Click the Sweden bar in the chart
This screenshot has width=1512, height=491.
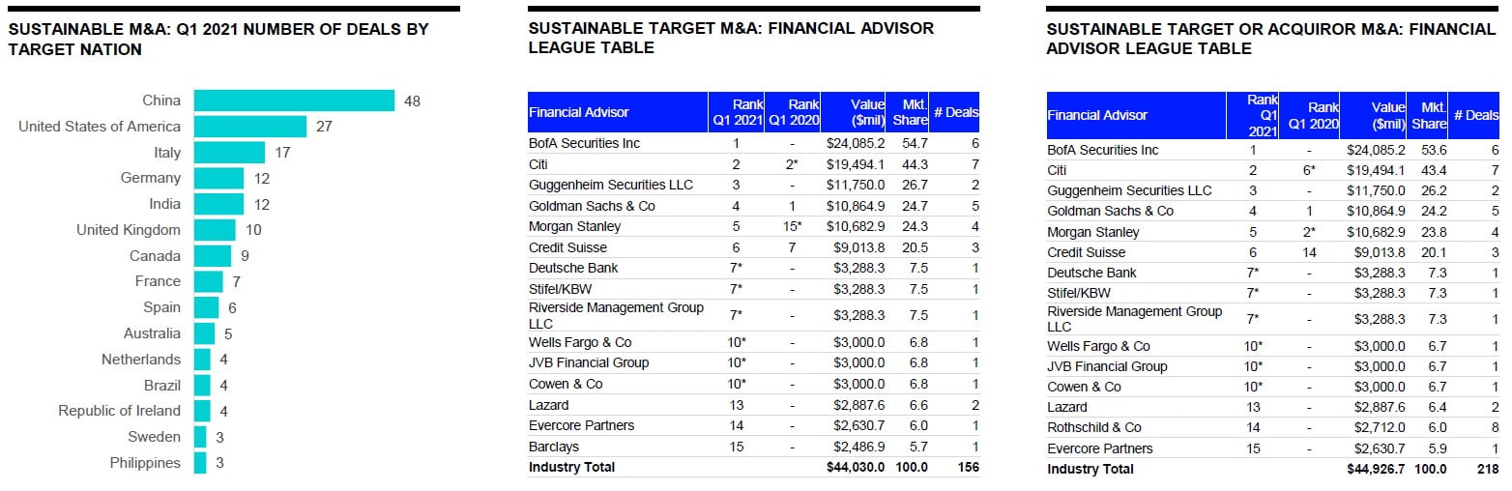200,437
